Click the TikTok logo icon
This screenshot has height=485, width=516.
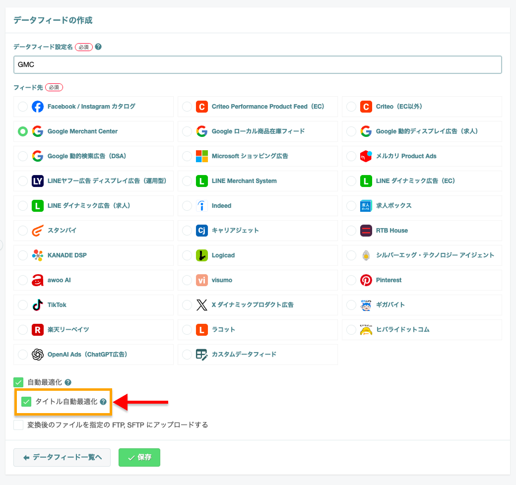click(x=38, y=305)
